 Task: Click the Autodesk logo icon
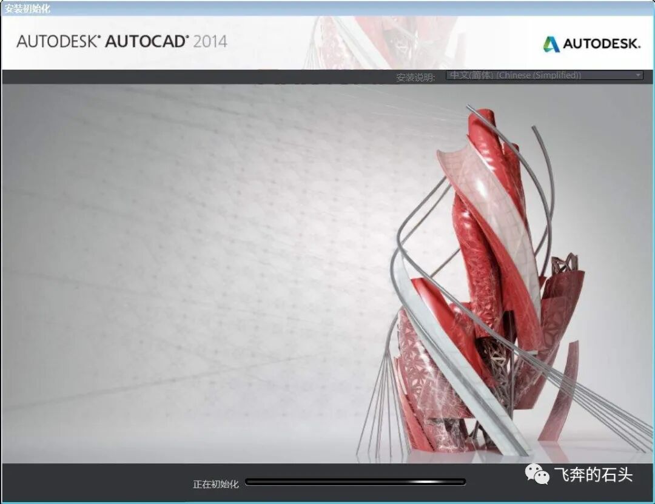coord(551,44)
